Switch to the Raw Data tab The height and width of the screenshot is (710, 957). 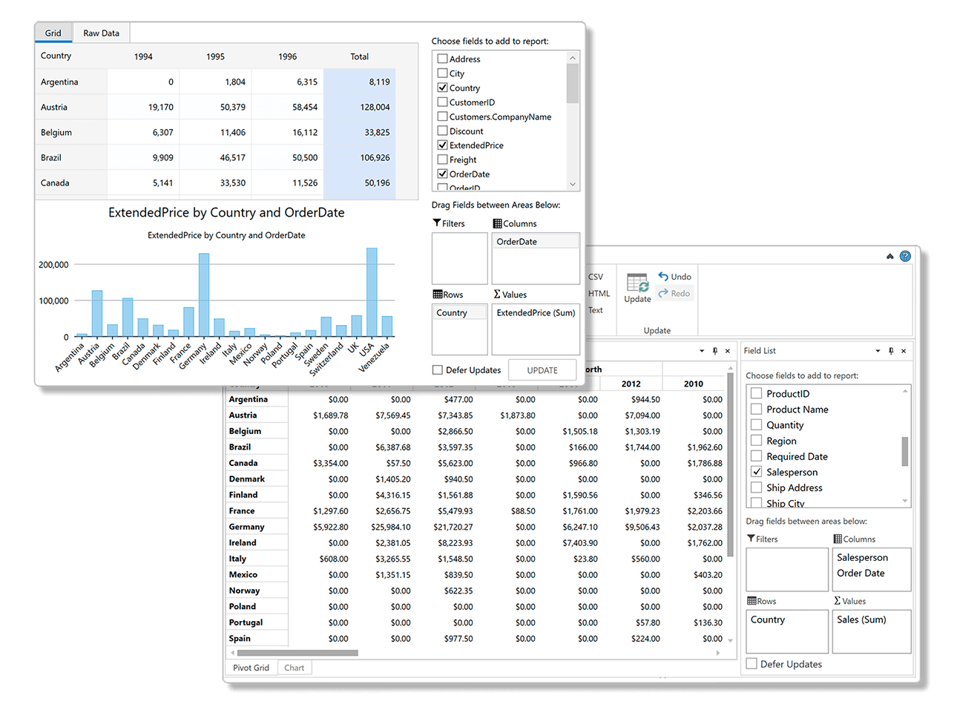click(x=100, y=33)
